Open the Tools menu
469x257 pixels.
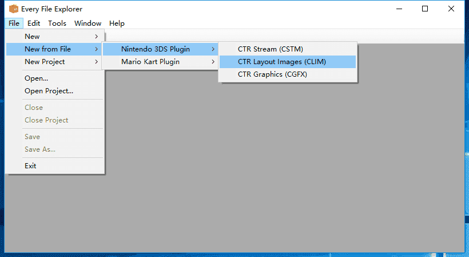click(x=57, y=23)
